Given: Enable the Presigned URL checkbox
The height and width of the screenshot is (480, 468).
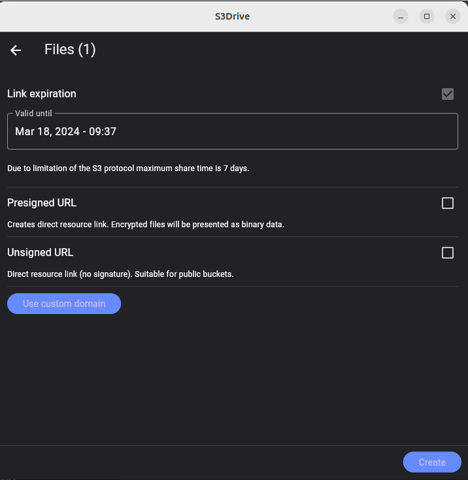Looking at the screenshot, I should click(x=448, y=203).
